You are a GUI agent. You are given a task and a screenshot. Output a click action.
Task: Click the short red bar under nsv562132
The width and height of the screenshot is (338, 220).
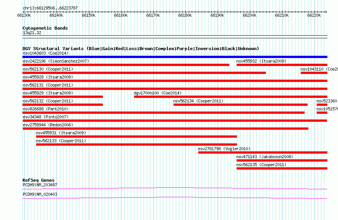(63, 105)
